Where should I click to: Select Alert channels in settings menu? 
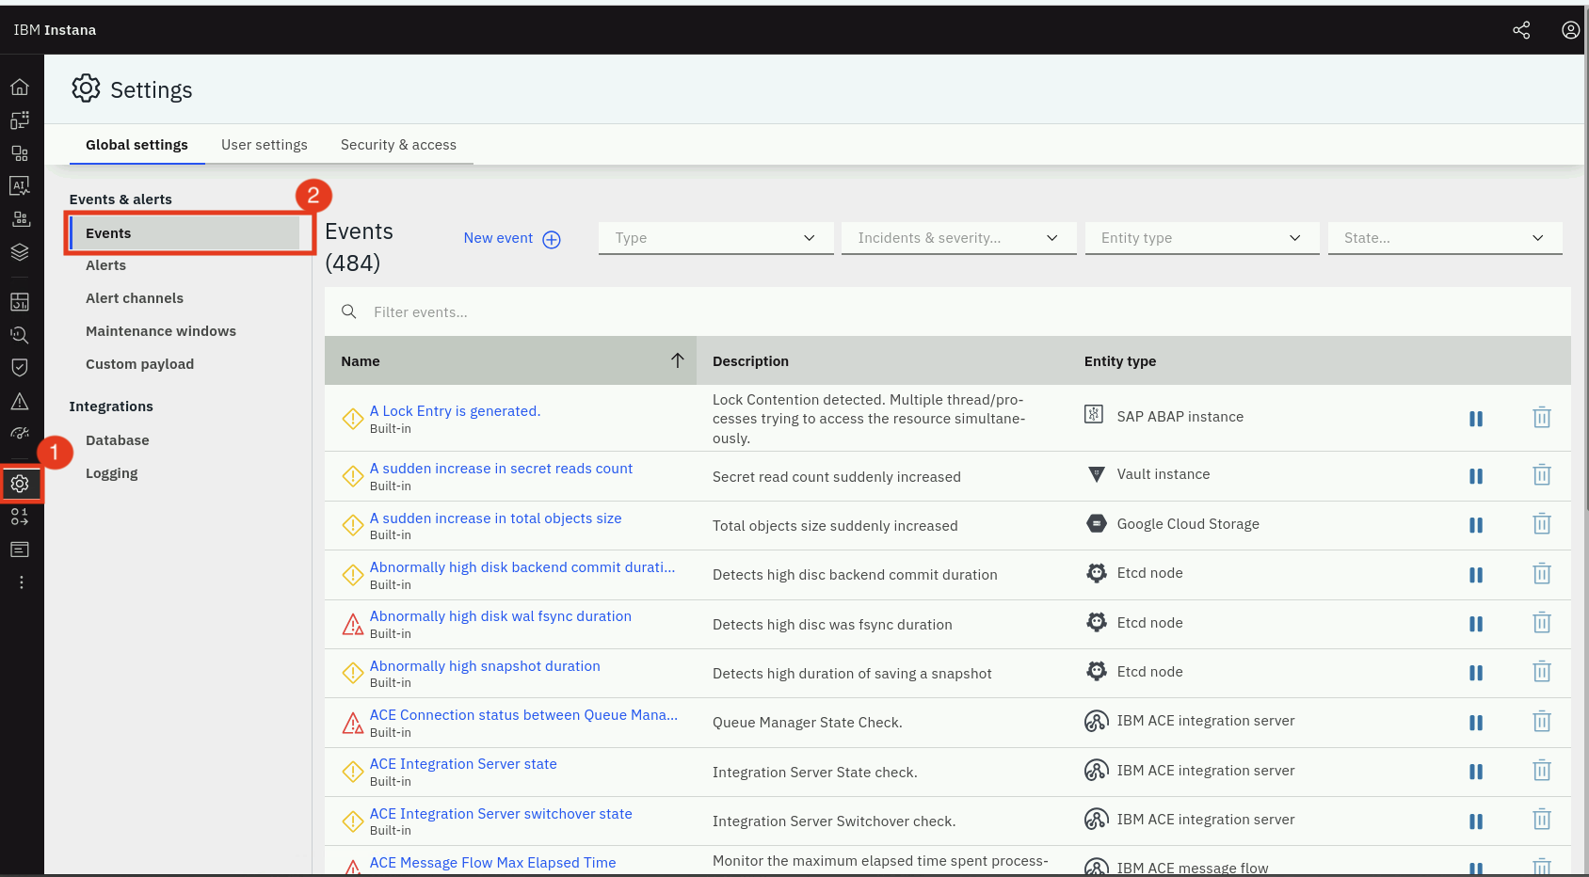[135, 298]
